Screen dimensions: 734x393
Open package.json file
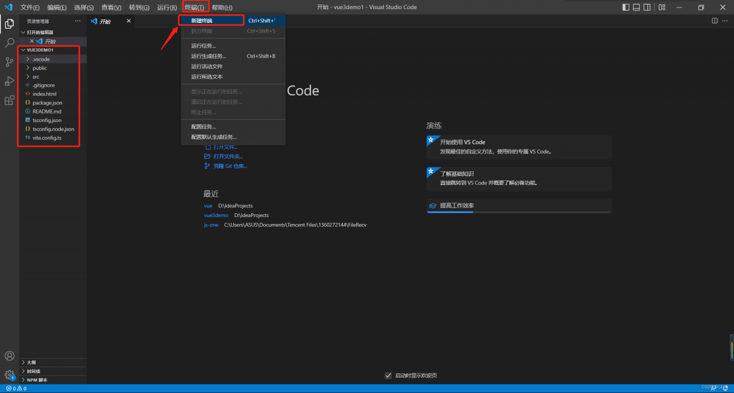pos(53,103)
